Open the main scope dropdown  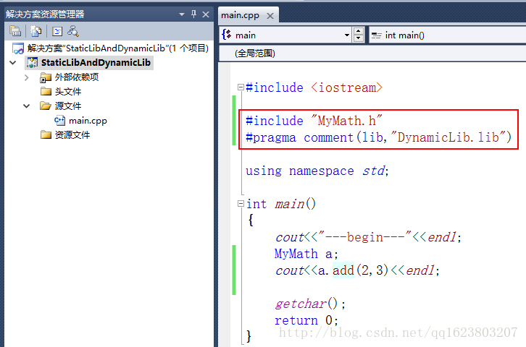tap(347, 35)
